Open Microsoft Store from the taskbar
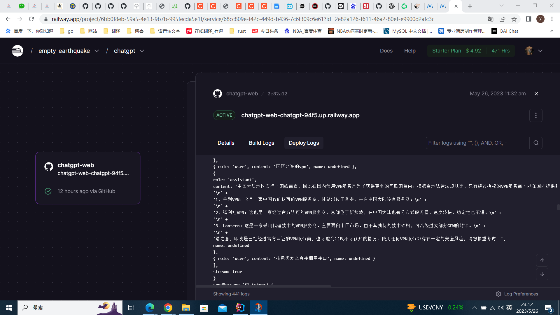560x315 pixels. [x=204, y=308]
